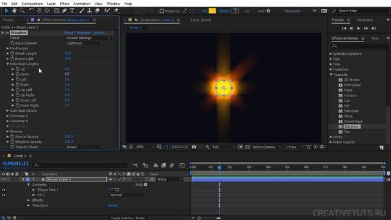
Task: Open Transfer Mode Screen dropdown
Action: point(85,147)
